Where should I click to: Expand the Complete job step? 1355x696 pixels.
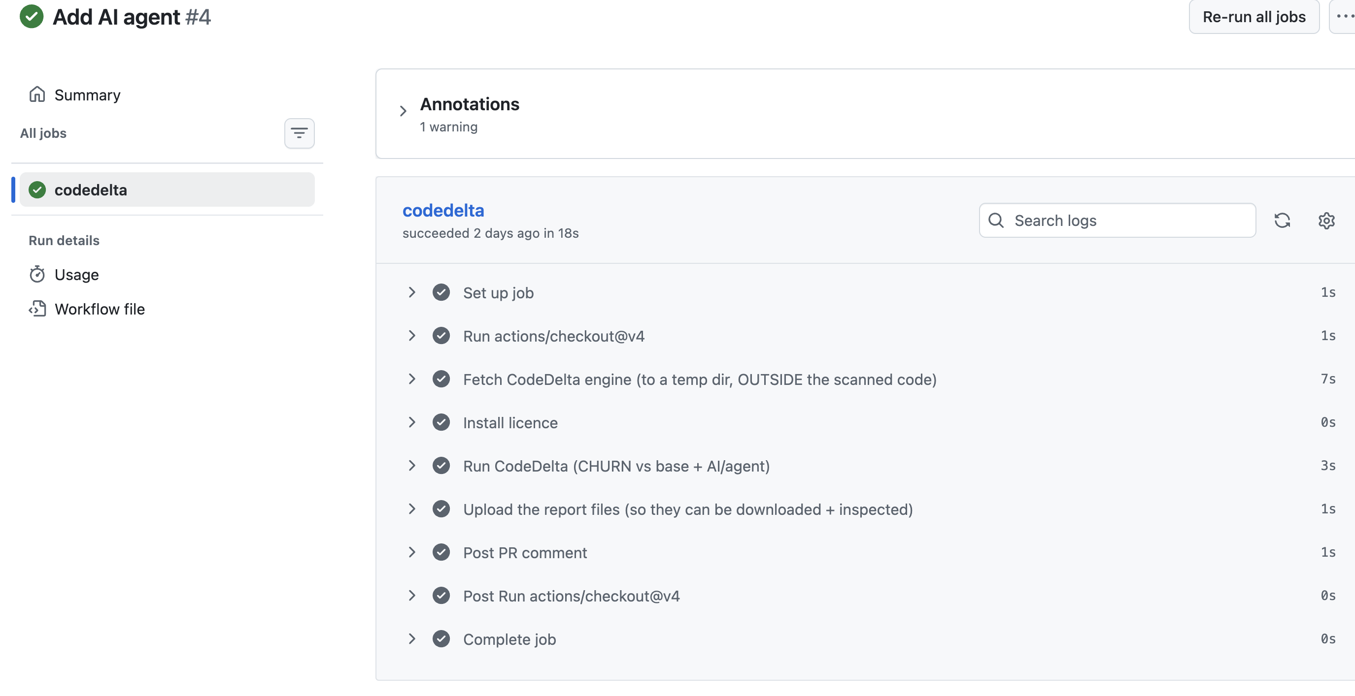(412, 639)
